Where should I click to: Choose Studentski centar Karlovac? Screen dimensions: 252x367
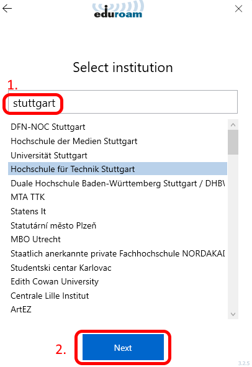117,268
